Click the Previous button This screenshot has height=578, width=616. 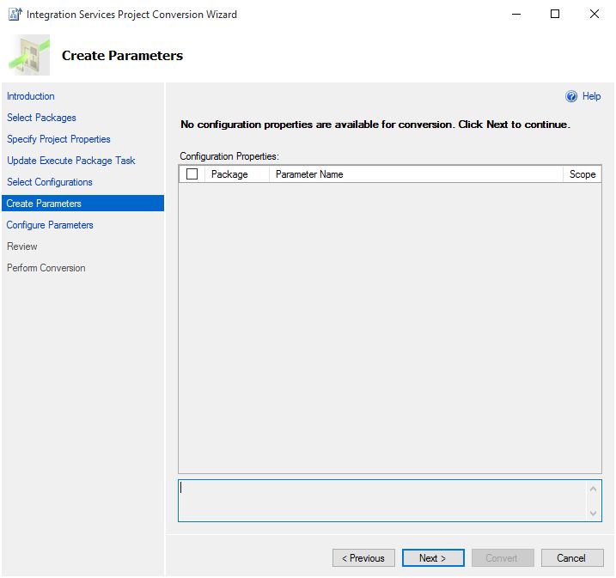363,558
